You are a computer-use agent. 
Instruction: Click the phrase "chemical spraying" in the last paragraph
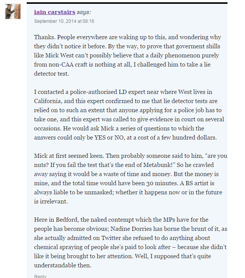pos(57,247)
